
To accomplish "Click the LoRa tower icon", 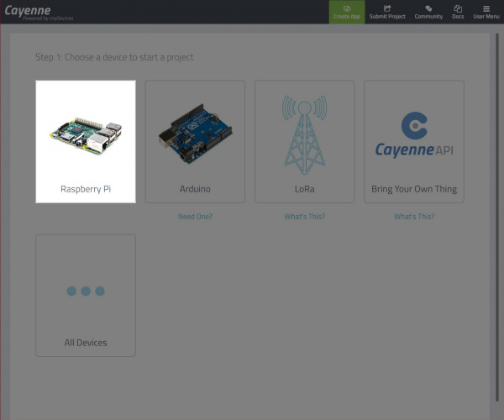I will pyautogui.click(x=305, y=134).
